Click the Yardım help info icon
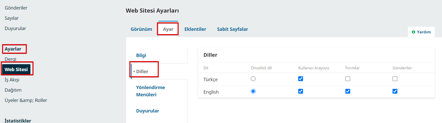 click(x=413, y=32)
